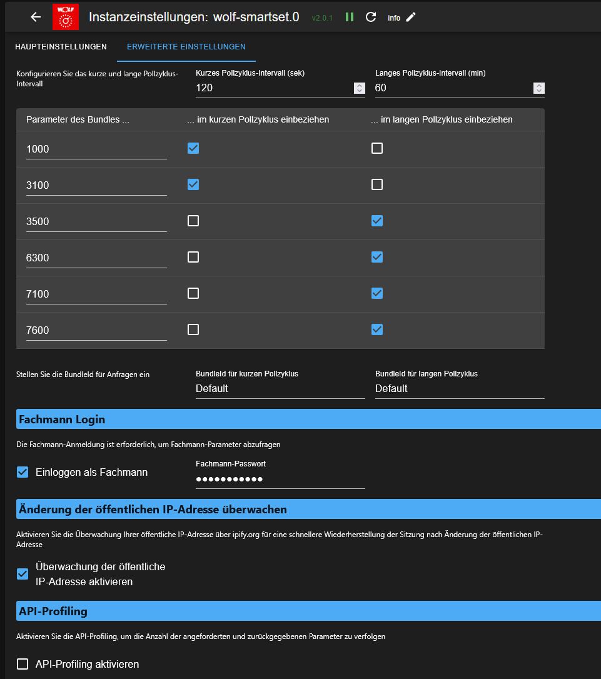Click the red Wolf adapter logo
This screenshot has width=601, height=679.
tap(65, 18)
